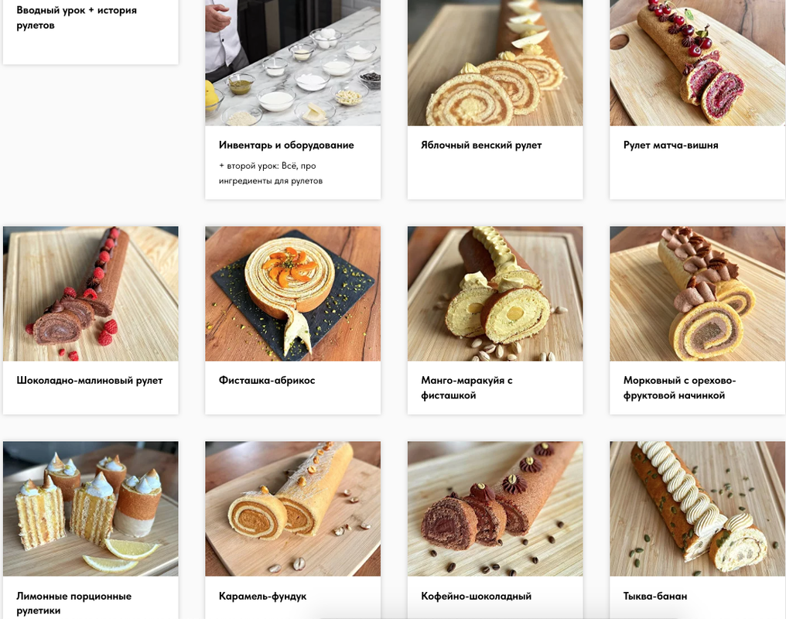The height and width of the screenshot is (619, 786).
Task: Click the Яблочный венский рулет image
Action: (495, 63)
